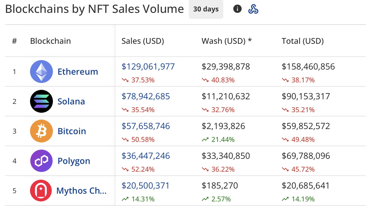The width and height of the screenshot is (366, 206).
Task: Click the Blockchain column header
Action: pos(50,41)
